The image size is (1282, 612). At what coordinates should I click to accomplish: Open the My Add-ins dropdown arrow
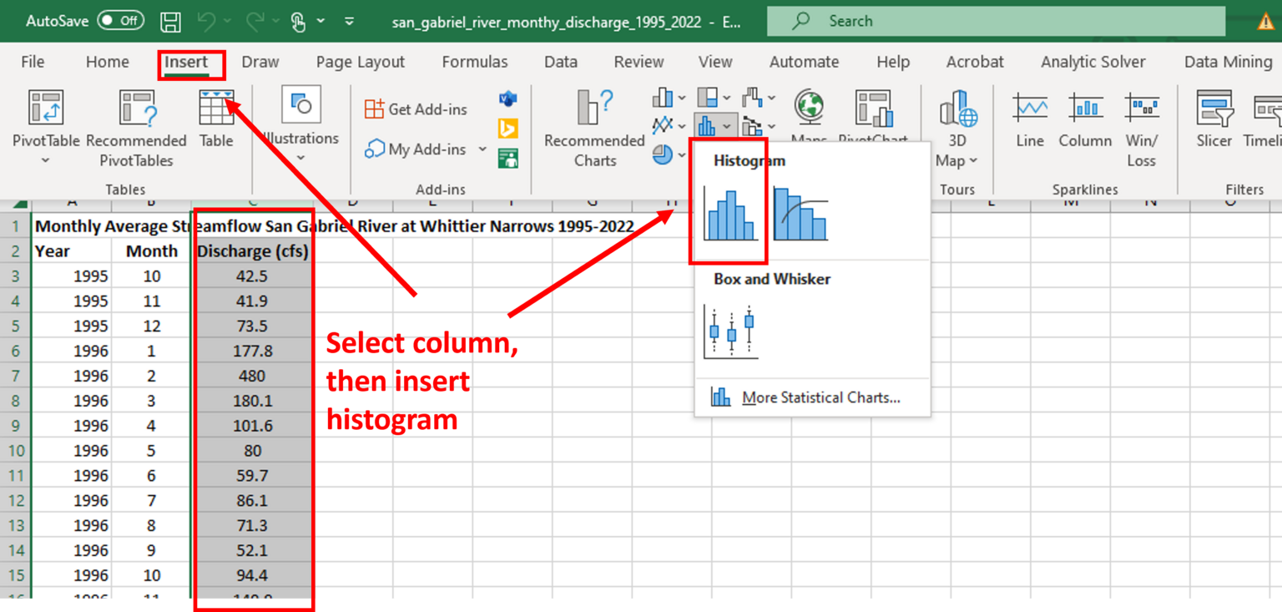(482, 149)
